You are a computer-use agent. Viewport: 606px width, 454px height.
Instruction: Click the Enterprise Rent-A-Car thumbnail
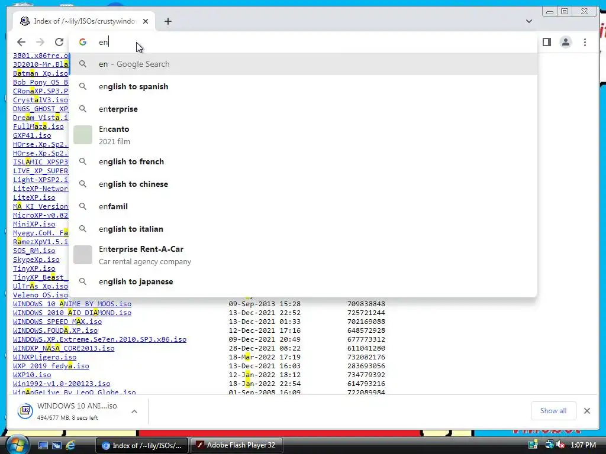click(83, 255)
